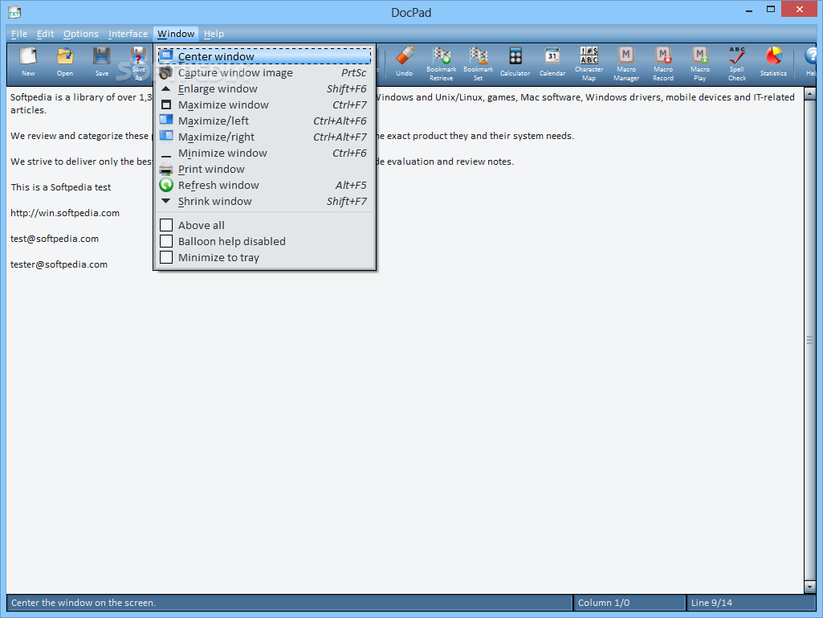Click the tester@softpedia.com text line
Image resolution: width=823 pixels, height=618 pixels.
pyautogui.click(x=59, y=264)
